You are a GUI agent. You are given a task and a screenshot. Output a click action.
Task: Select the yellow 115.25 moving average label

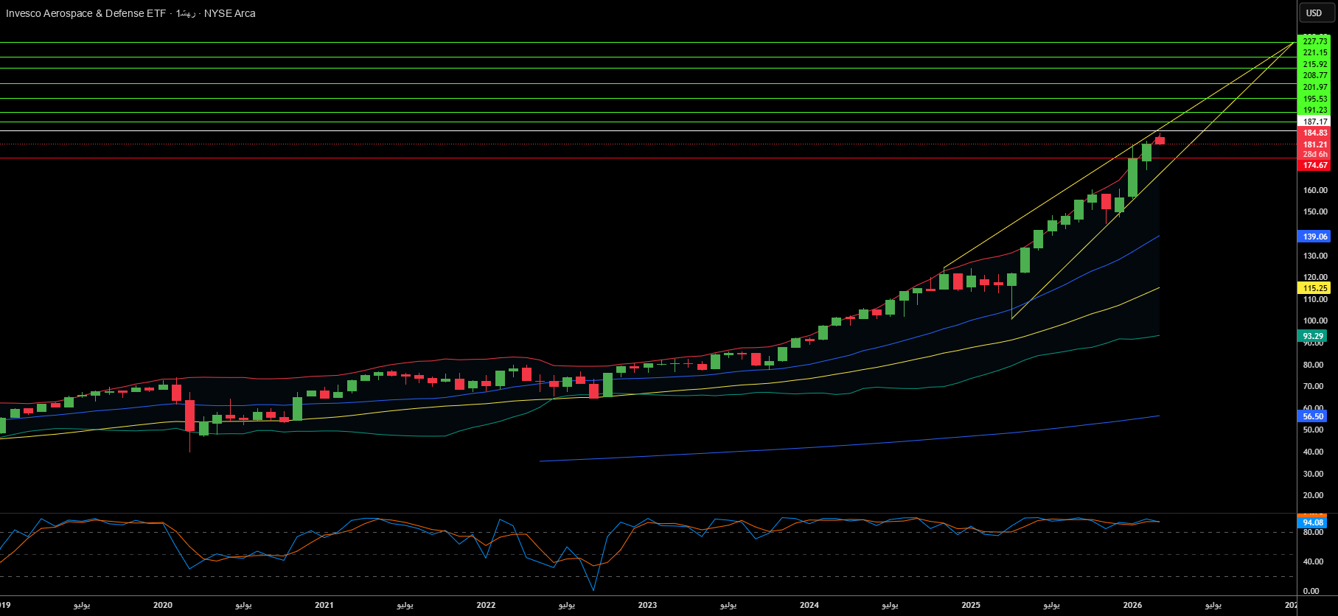[x=1314, y=288]
